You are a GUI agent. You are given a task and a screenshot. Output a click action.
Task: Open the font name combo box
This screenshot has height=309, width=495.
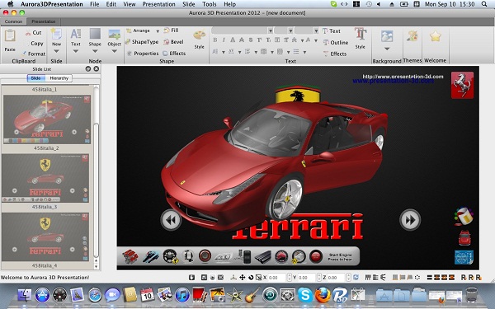[x=243, y=30]
